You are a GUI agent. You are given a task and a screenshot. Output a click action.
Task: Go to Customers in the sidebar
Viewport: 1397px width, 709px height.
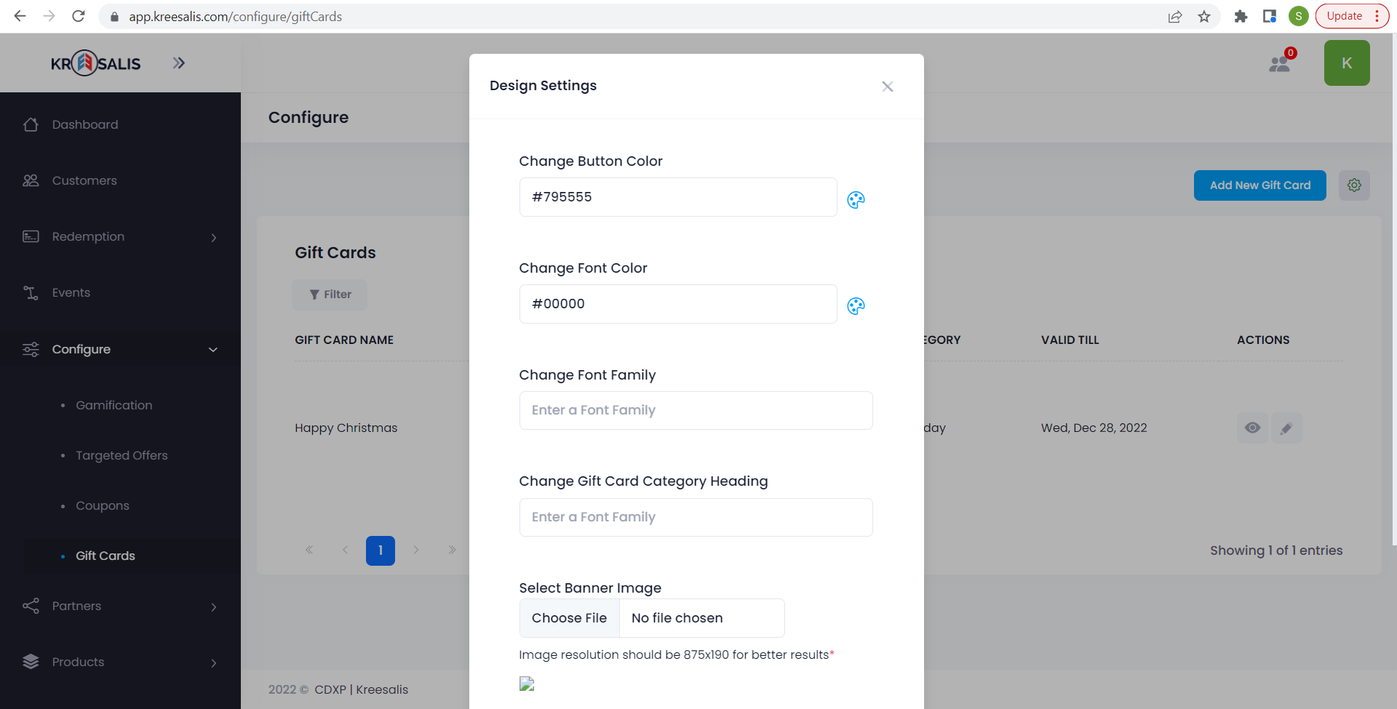(x=84, y=180)
